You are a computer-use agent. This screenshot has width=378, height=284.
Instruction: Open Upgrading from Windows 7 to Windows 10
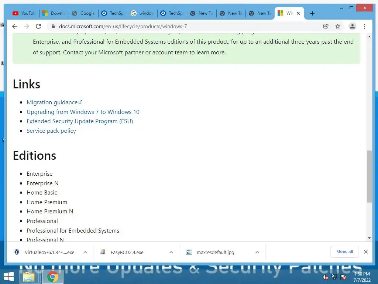pos(83,112)
